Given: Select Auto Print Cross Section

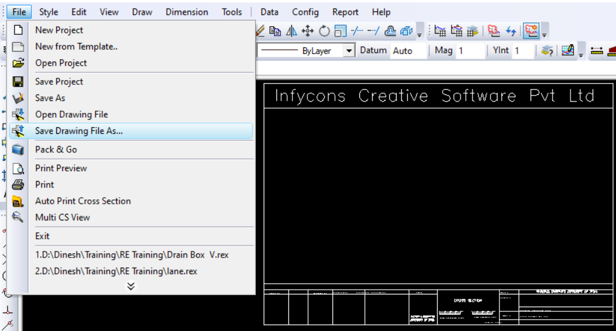Looking at the screenshot, I should pyautogui.click(x=83, y=201).
